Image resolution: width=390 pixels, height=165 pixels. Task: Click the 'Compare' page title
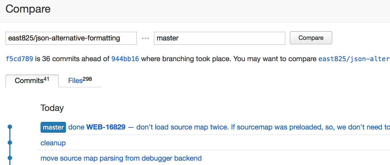coord(28,9)
